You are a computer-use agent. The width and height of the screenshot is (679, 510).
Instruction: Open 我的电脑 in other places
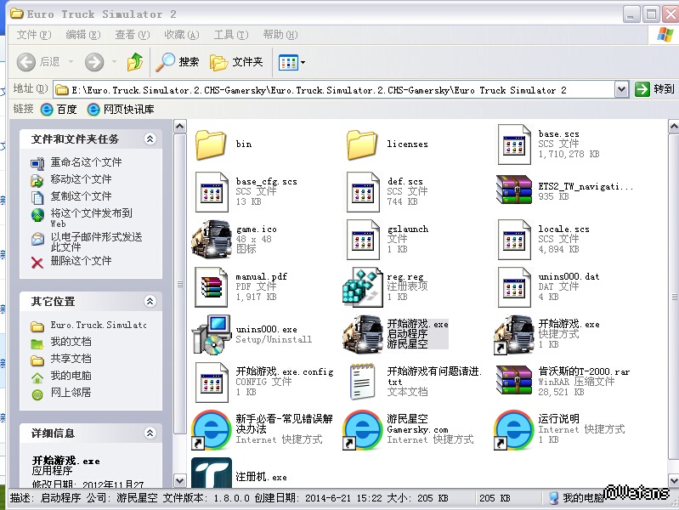tap(71, 375)
